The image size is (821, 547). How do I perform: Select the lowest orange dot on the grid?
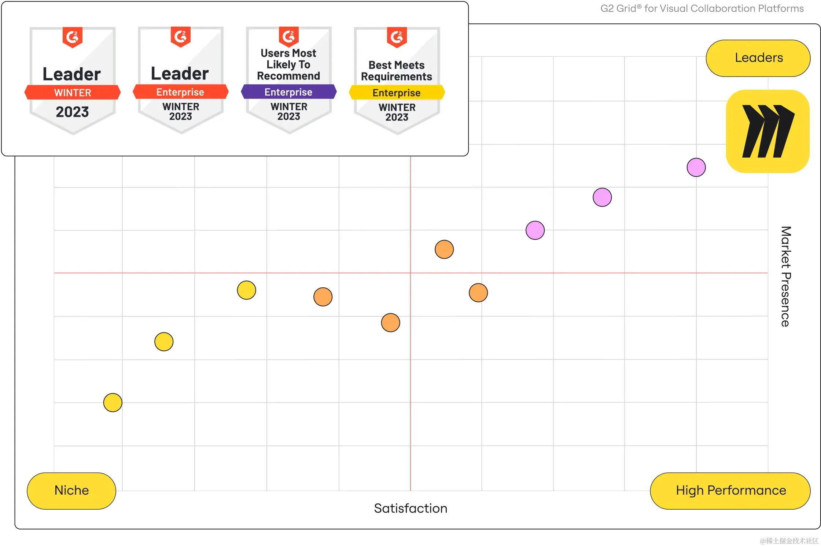390,323
